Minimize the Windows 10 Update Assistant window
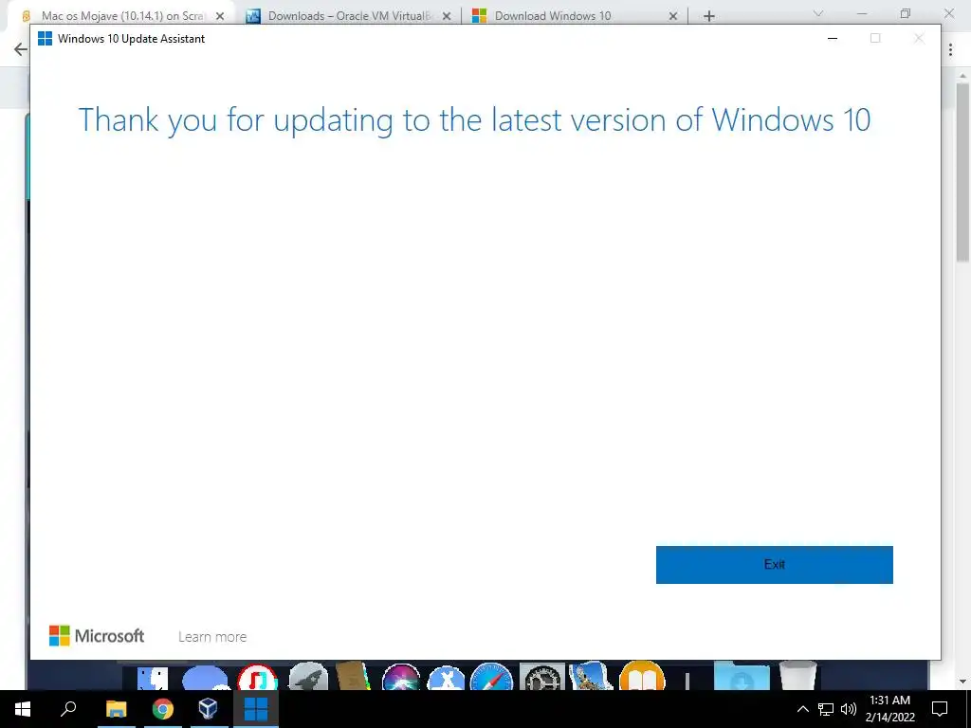 [x=833, y=38]
